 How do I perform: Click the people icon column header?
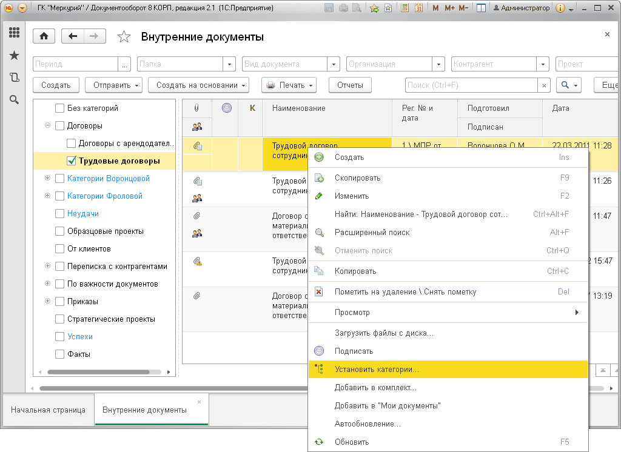197,127
